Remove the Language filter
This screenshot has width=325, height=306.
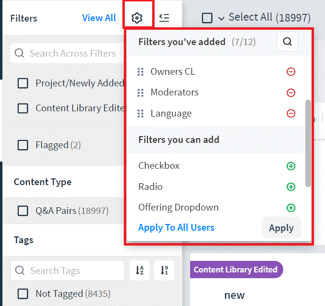coord(291,113)
